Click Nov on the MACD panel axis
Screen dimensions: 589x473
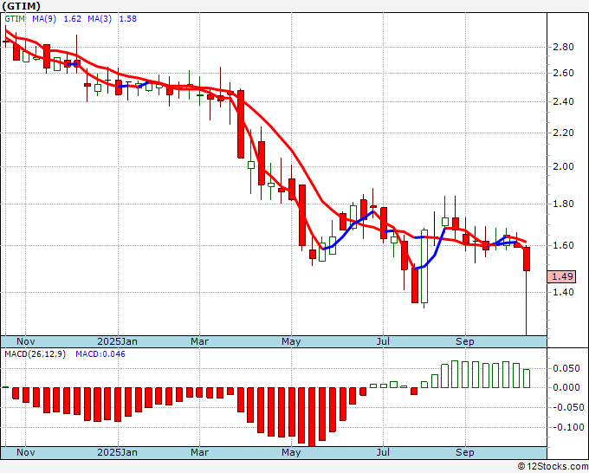click(25, 452)
